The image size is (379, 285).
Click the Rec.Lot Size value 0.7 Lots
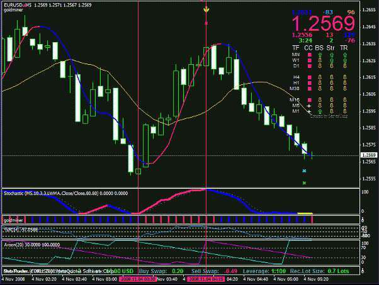tap(338, 271)
